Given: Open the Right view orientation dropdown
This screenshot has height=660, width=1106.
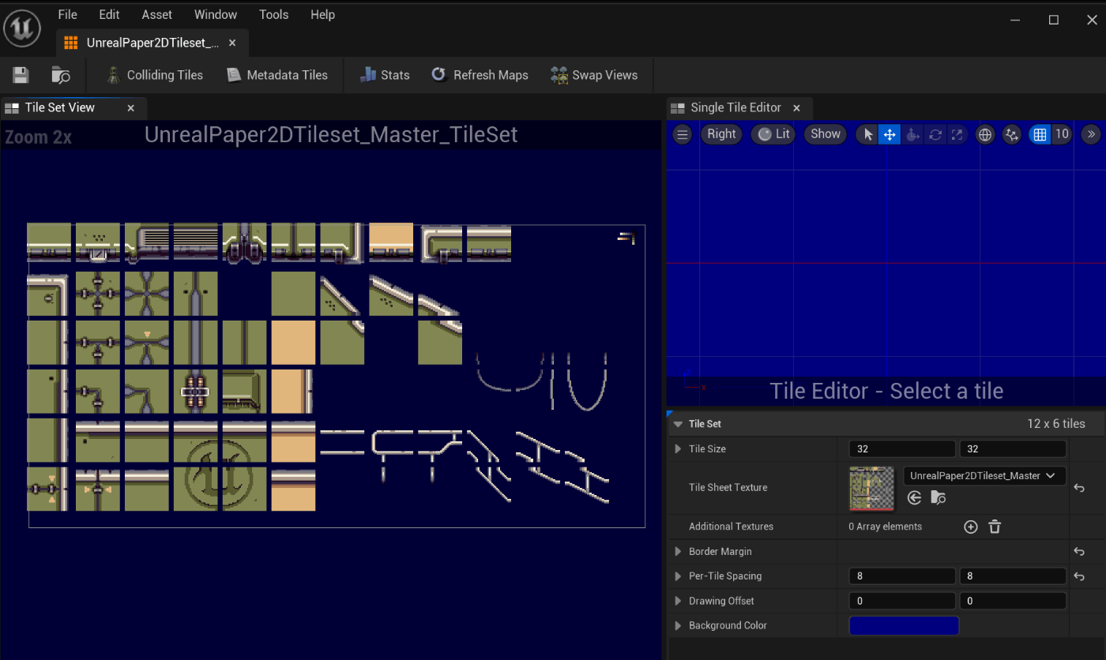Looking at the screenshot, I should 721,134.
